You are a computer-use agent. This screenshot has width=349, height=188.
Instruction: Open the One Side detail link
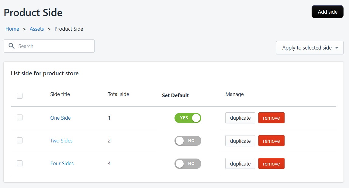[60, 118]
